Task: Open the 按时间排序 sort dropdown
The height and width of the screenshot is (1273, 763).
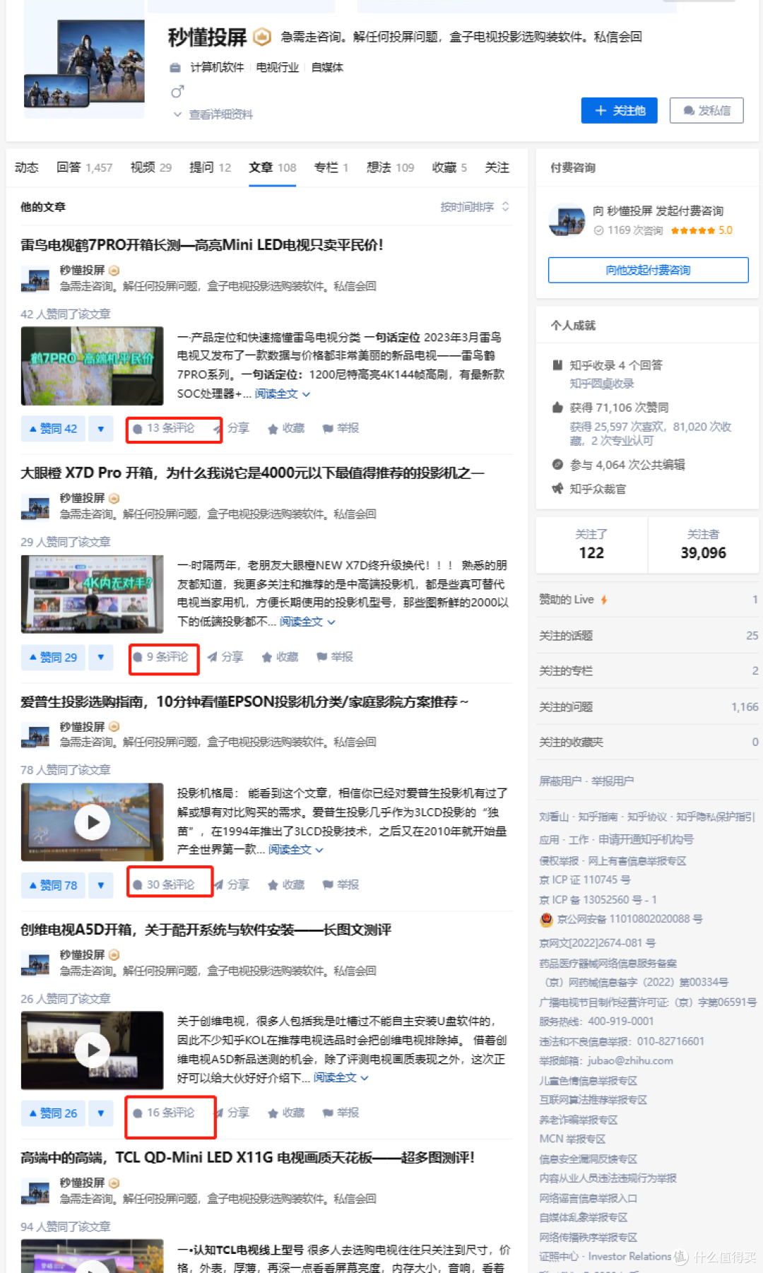Action: [x=474, y=207]
